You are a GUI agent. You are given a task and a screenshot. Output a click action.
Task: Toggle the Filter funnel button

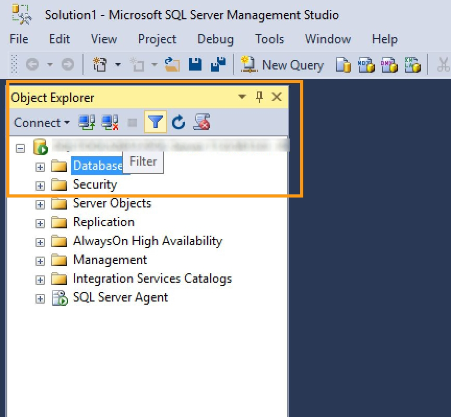pos(156,122)
